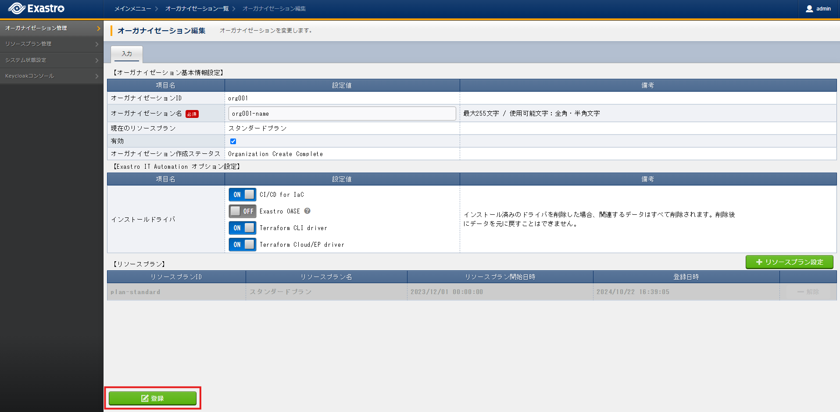840x412 pixels.
Task: Click the 必須 required badge icon
Action: point(192,114)
